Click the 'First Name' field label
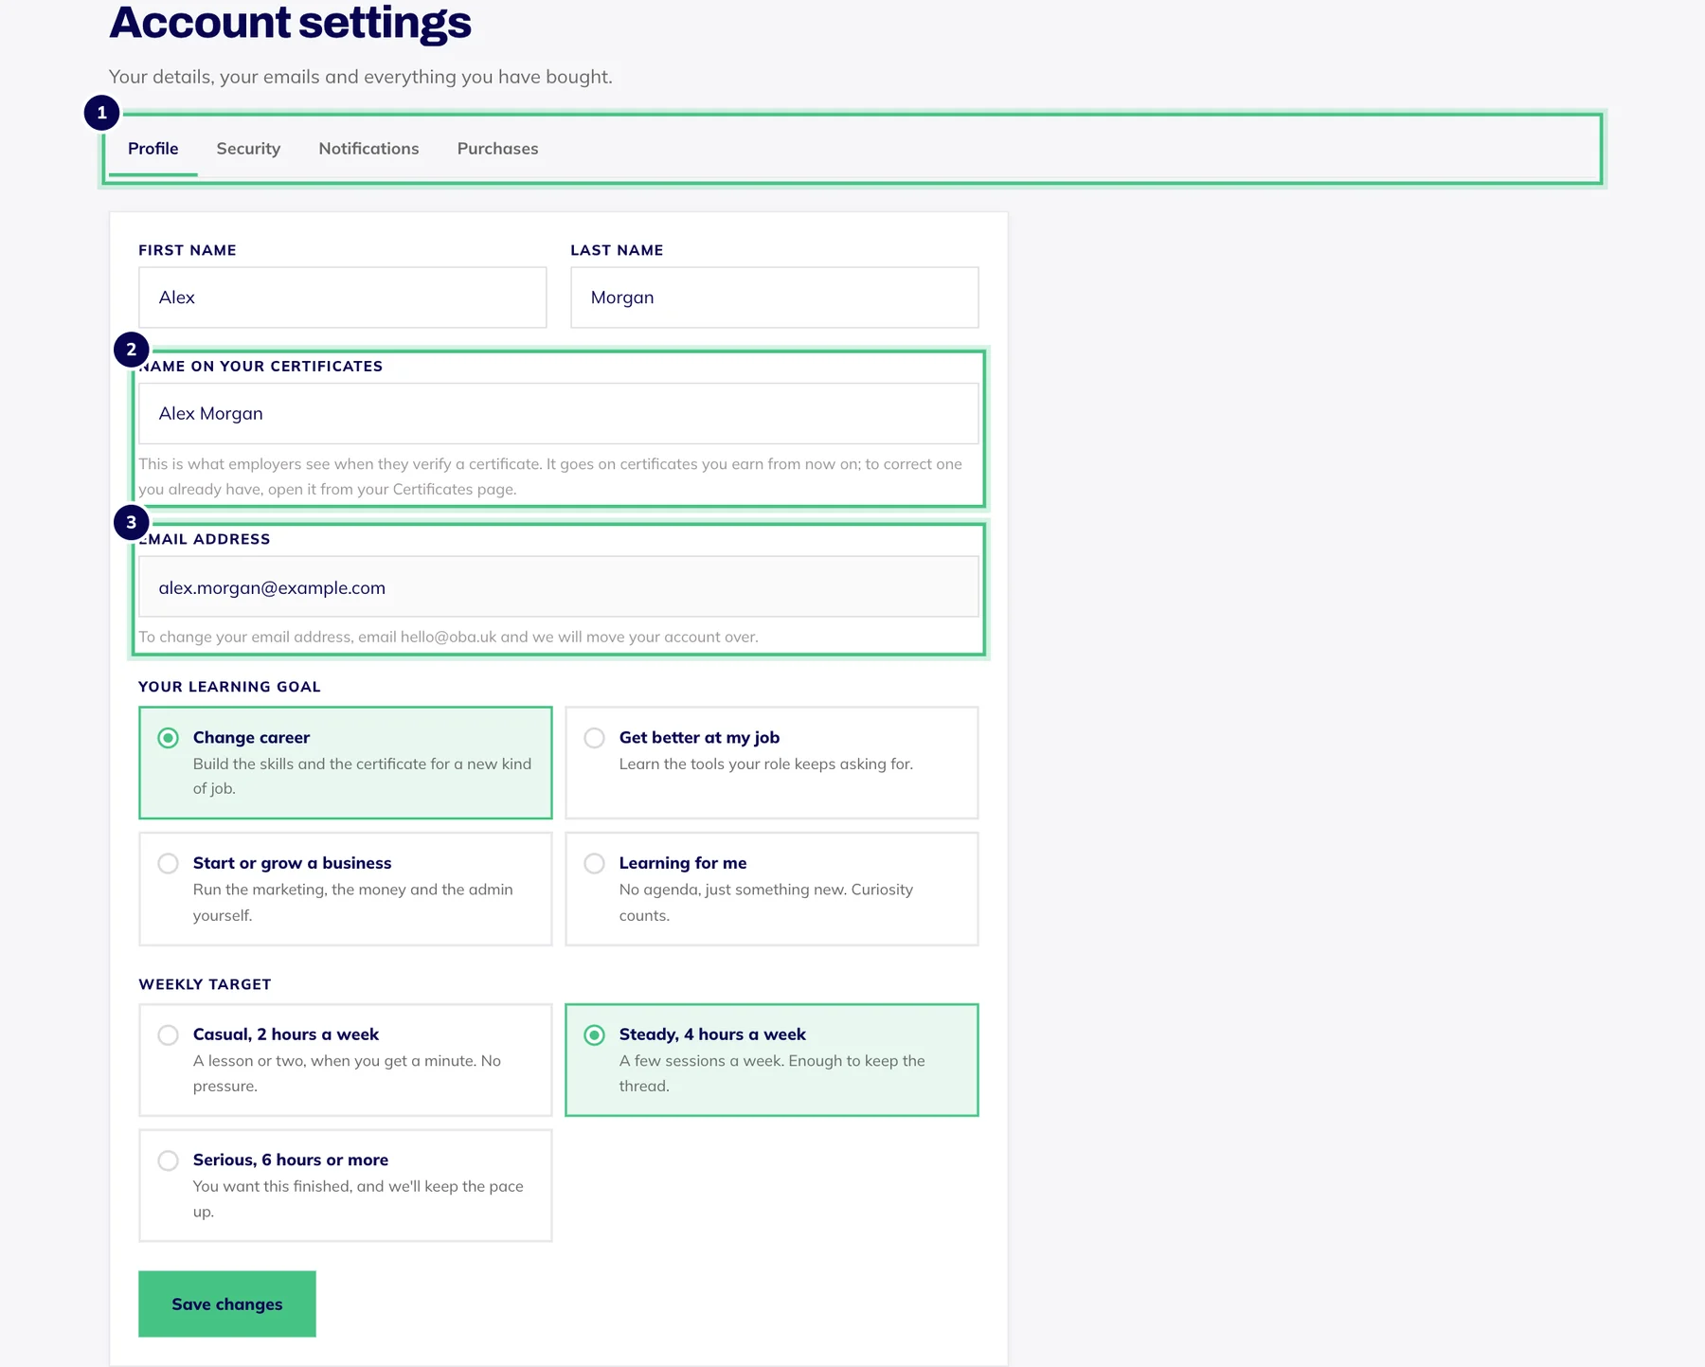The image size is (1705, 1367). (x=188, y=250)
